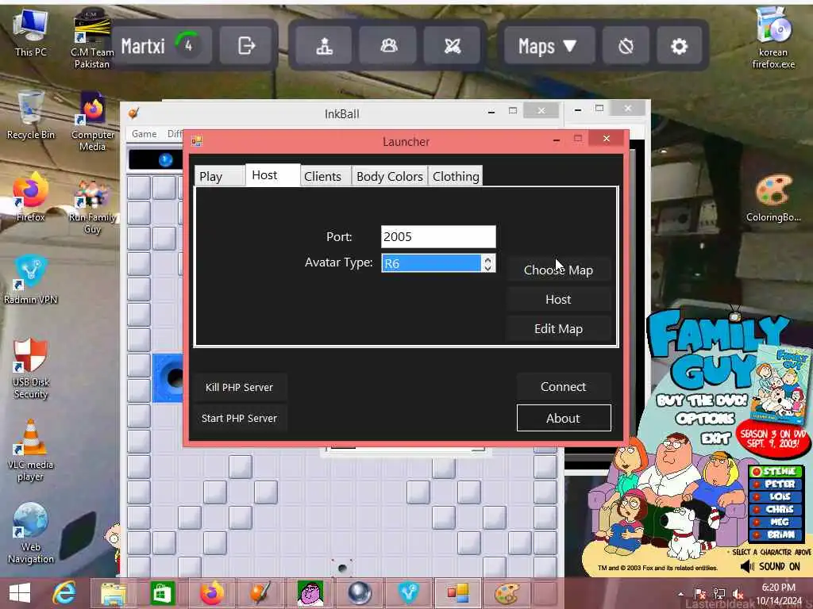Click the crossed-out circle icon in overlay
The image size is (813, 609).
click(x=626, y=46)
